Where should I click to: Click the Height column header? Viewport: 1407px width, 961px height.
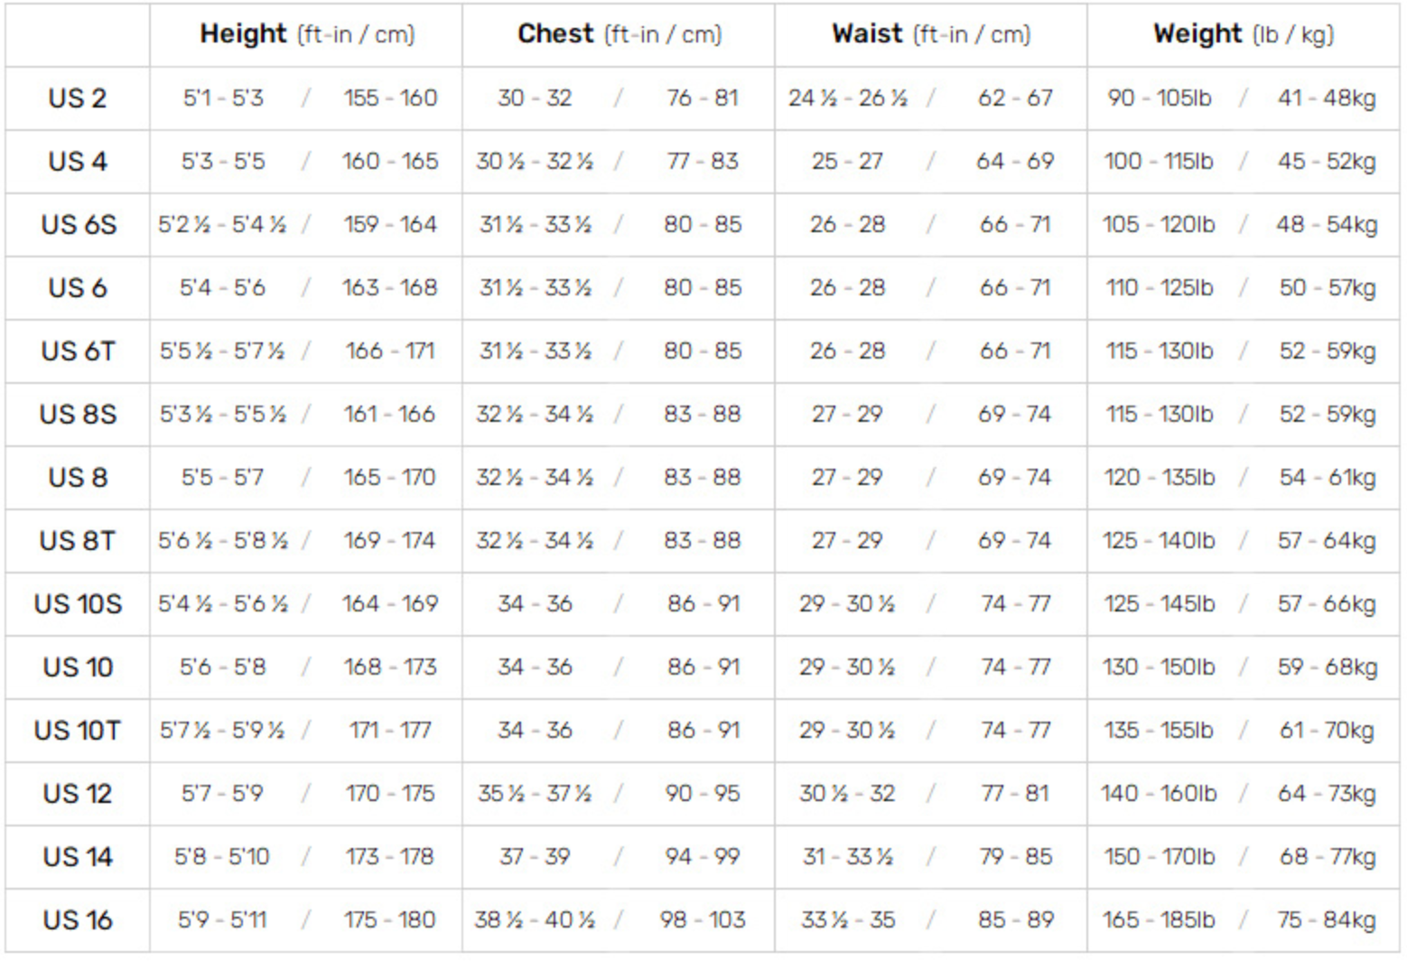[x=306, y=34]
